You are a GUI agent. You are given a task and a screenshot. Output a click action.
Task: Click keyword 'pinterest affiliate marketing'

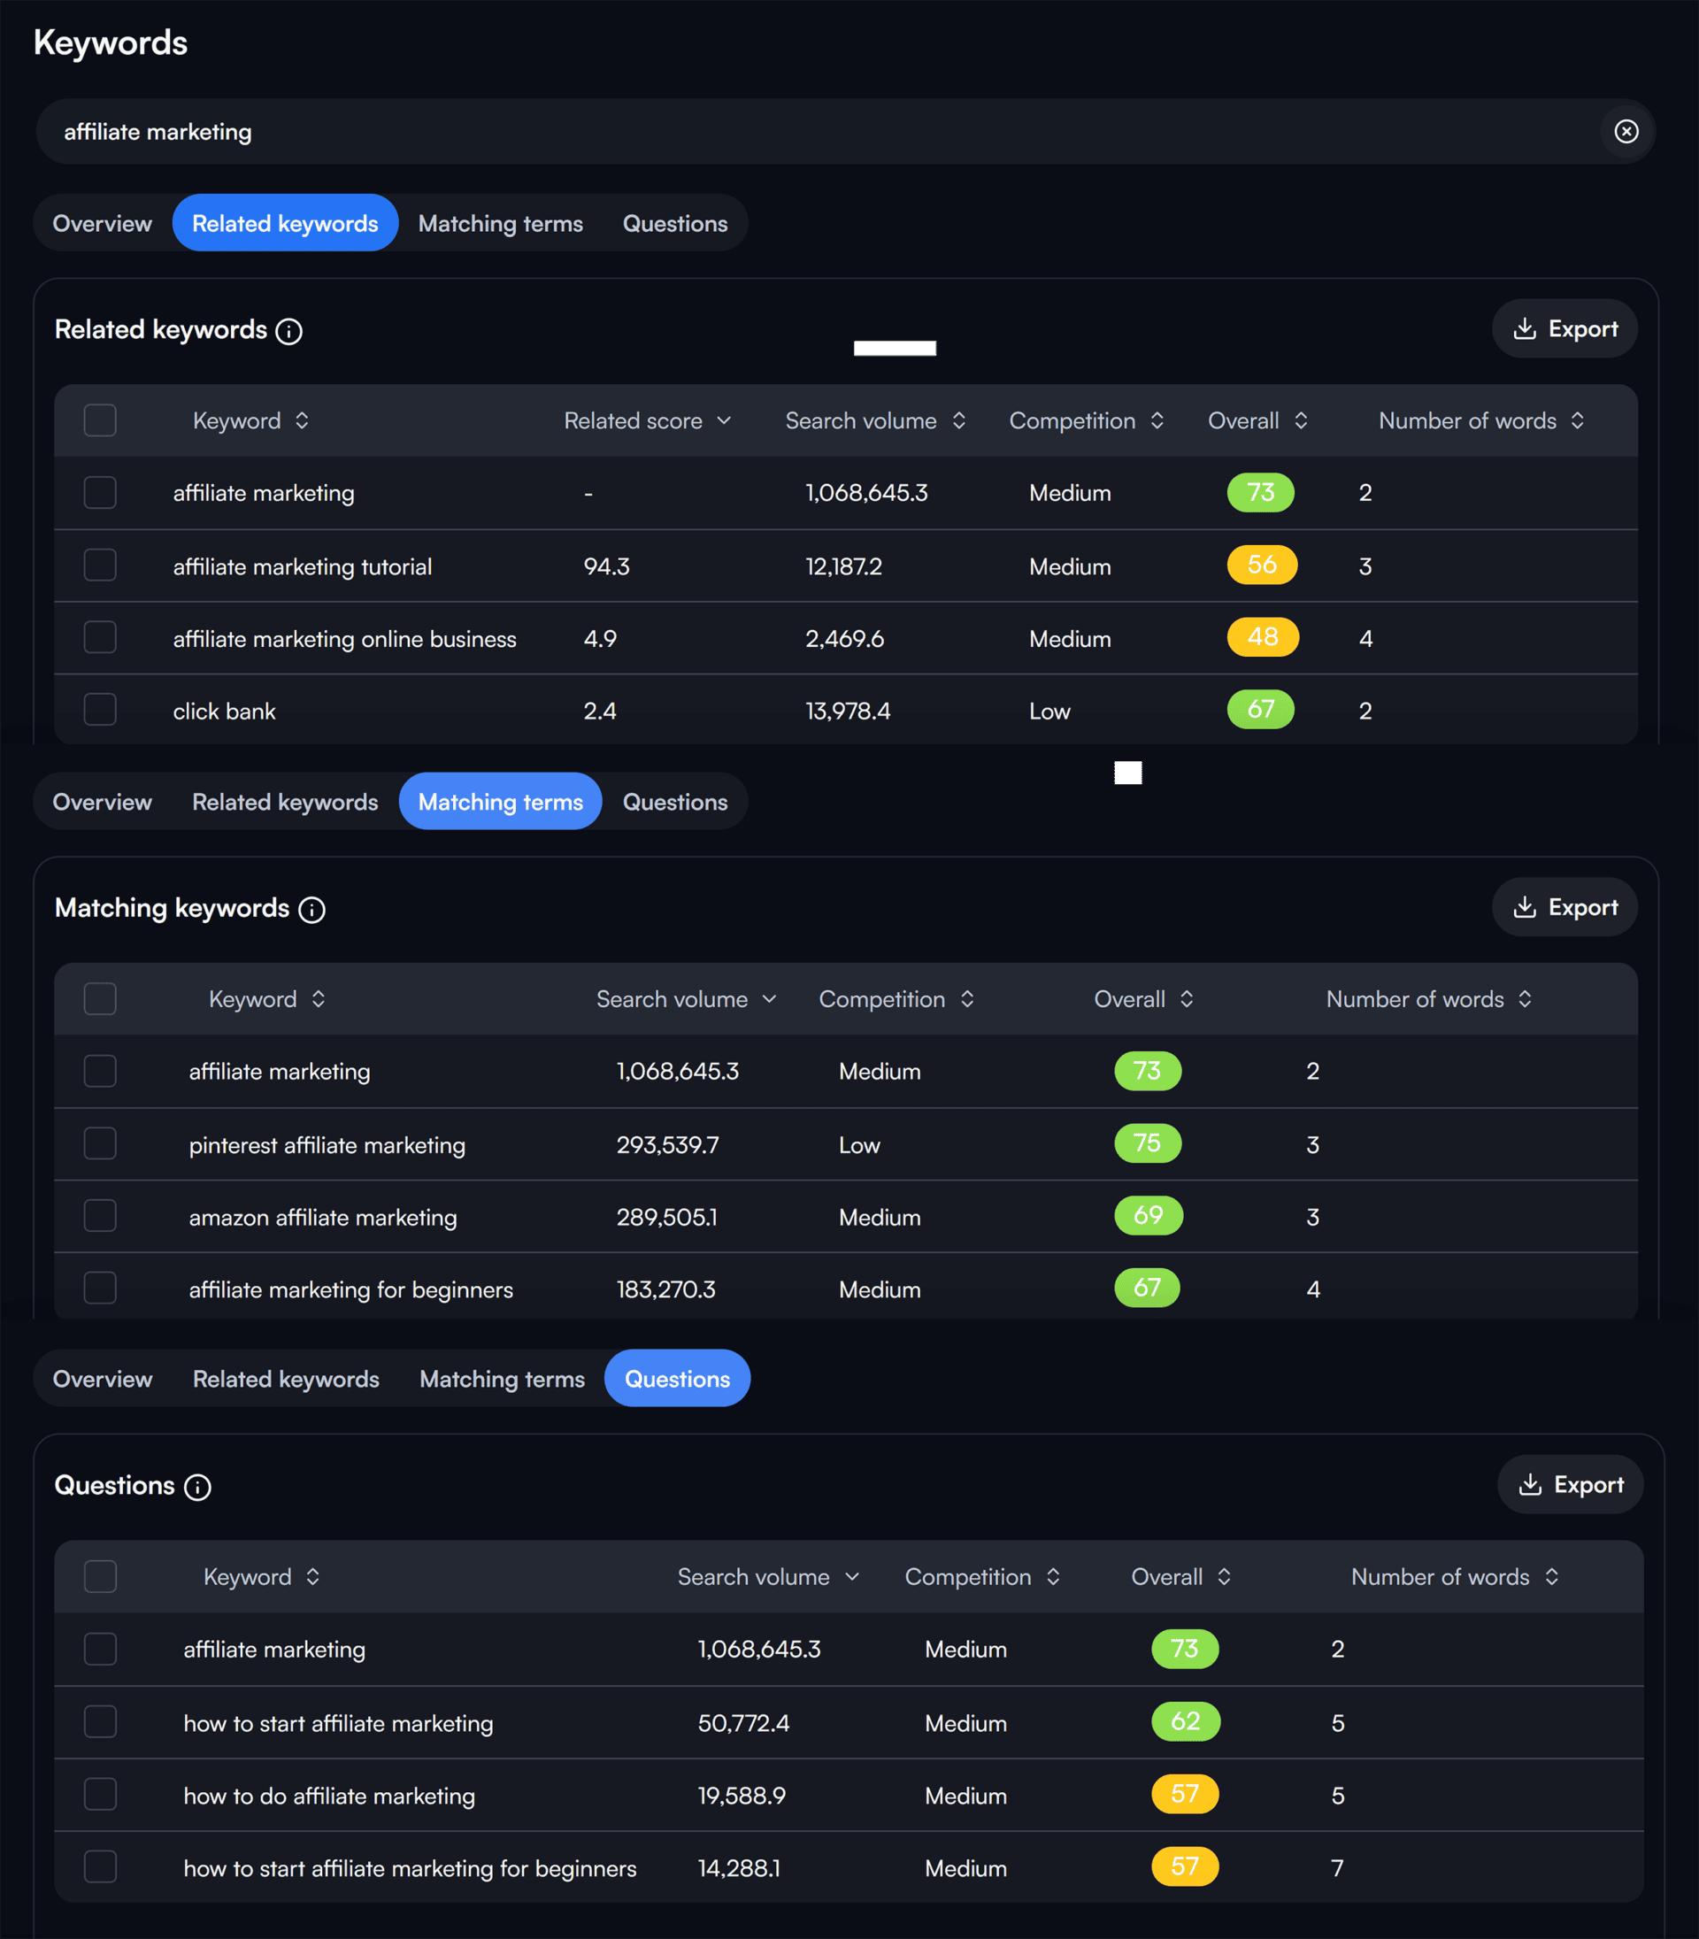(327, 1145)
